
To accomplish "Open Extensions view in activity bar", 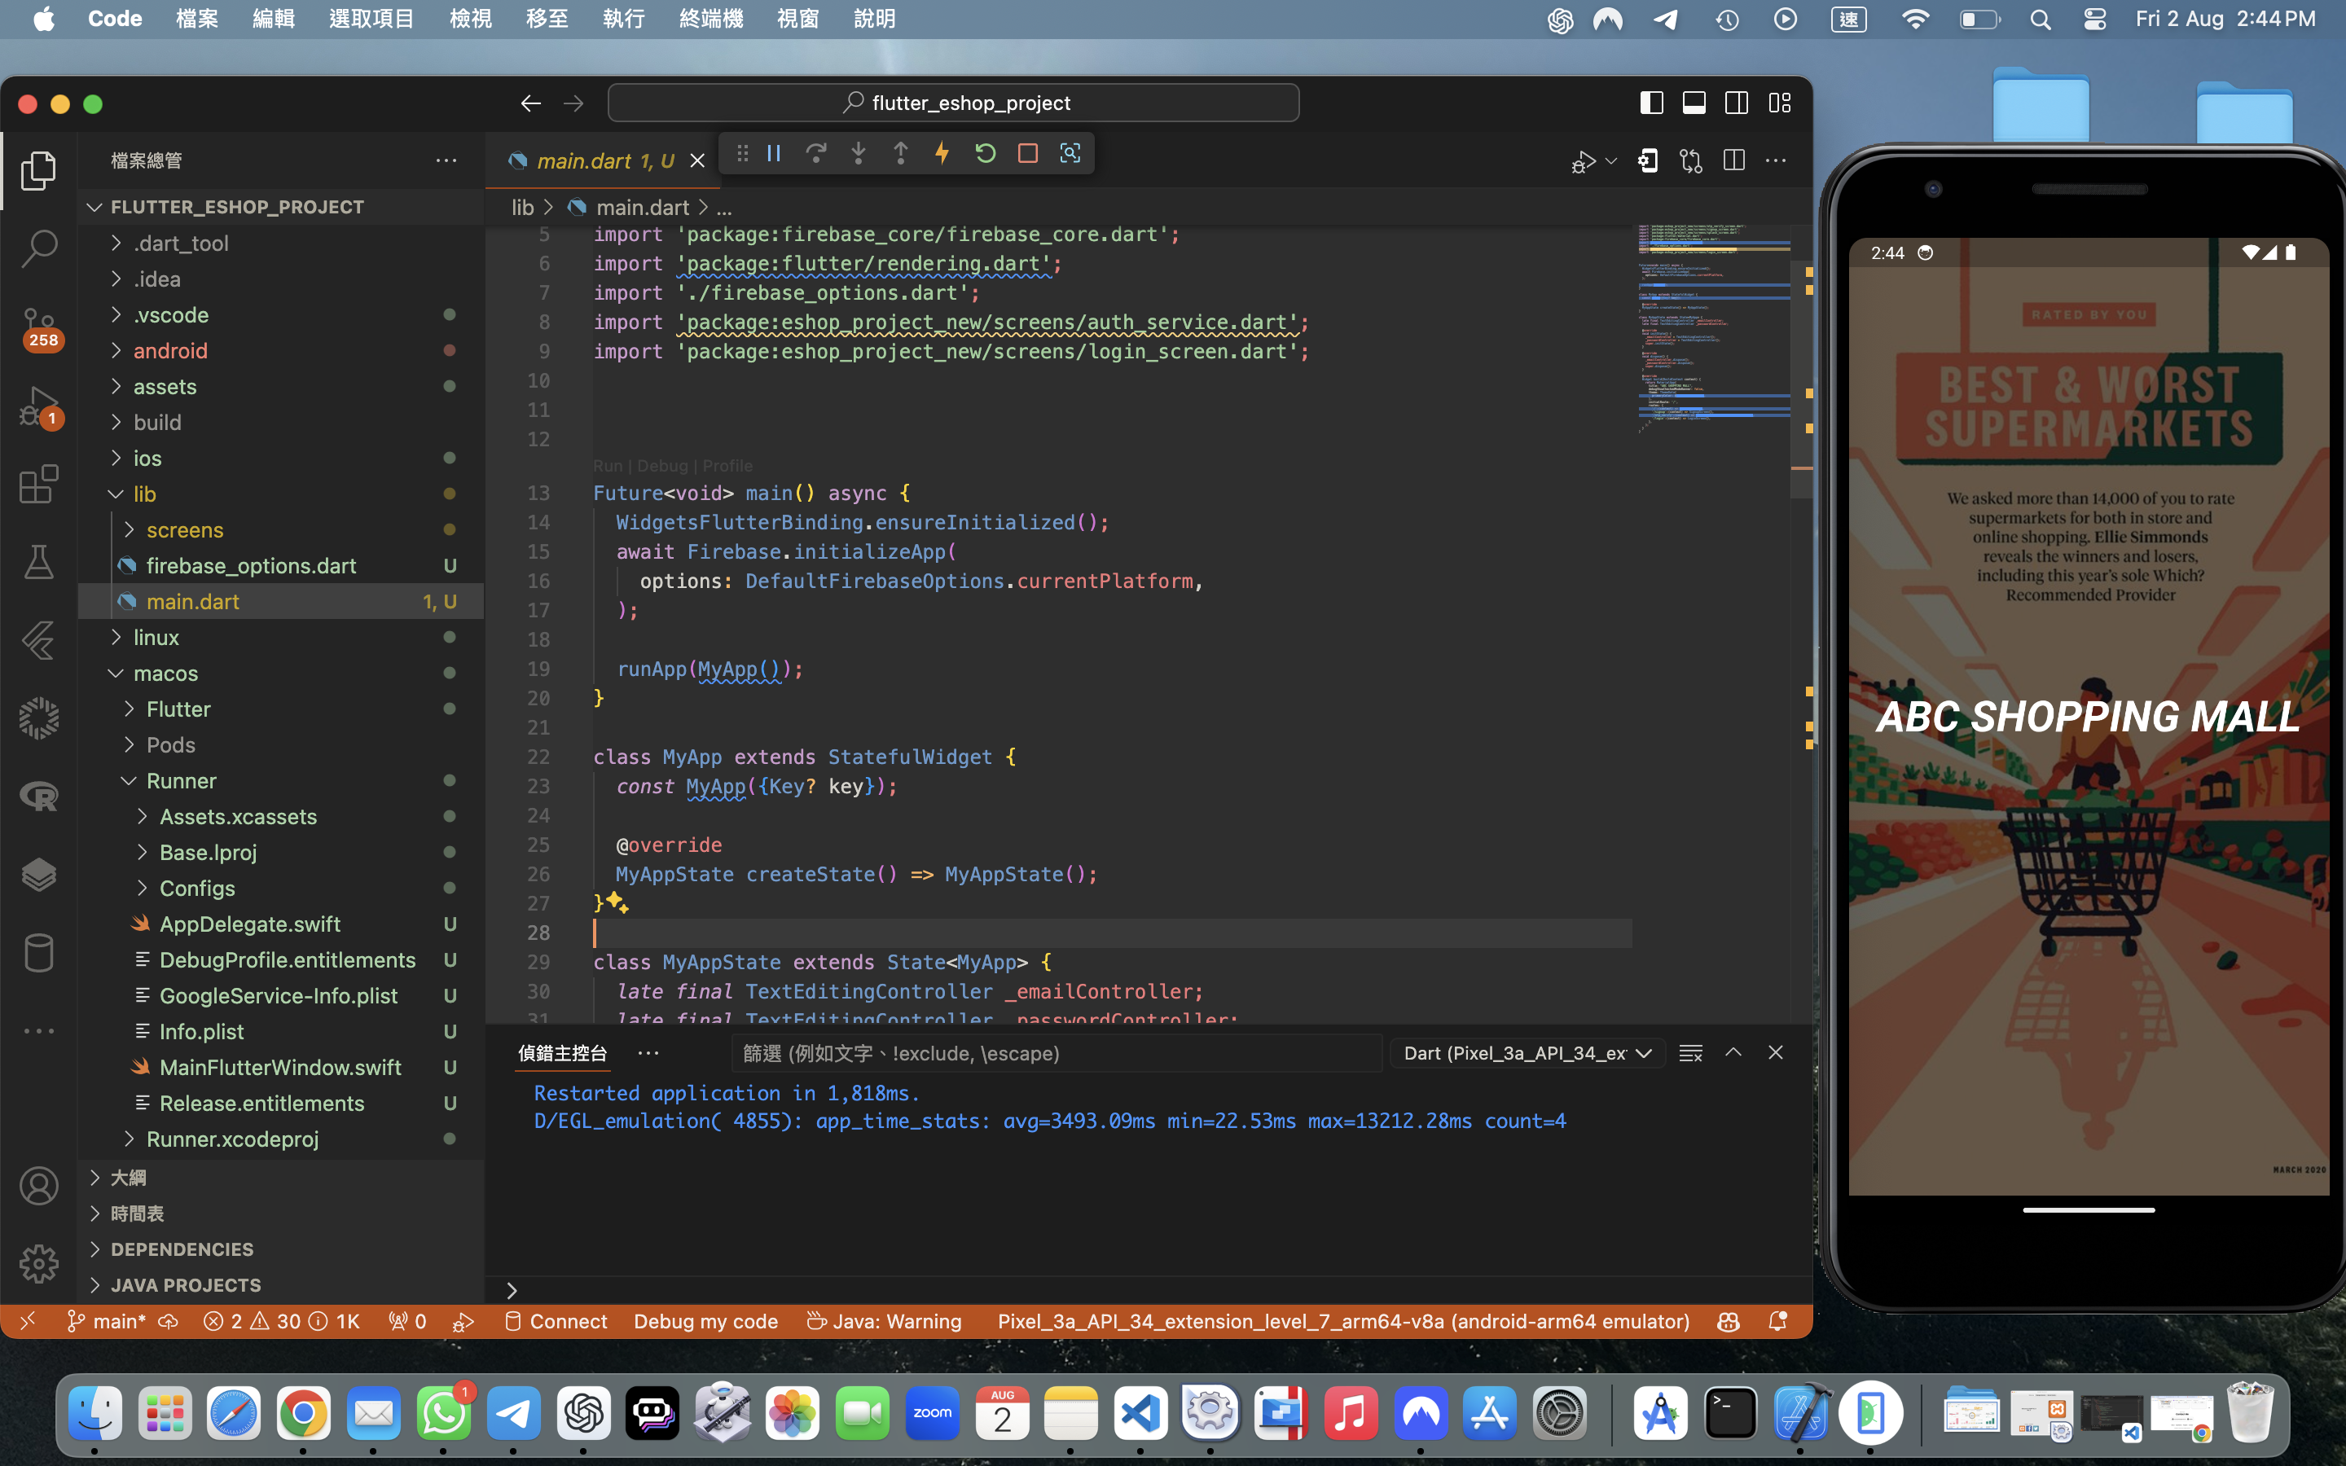I will tap(39, 484).
